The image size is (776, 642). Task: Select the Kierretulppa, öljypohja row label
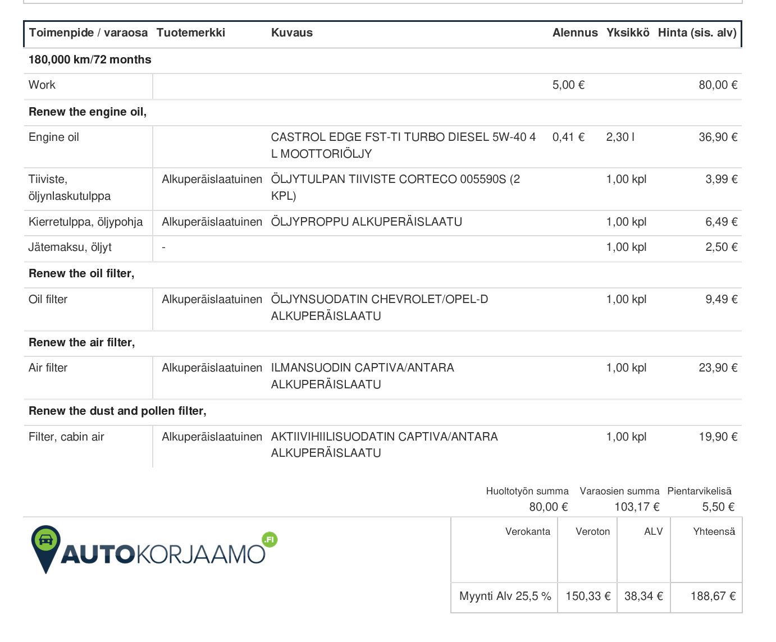click(x=86, y=222)
